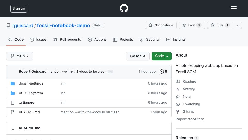Click the .fossil-settings folder icon
Screen dimensions: 248x140
(x=13, y=83)
